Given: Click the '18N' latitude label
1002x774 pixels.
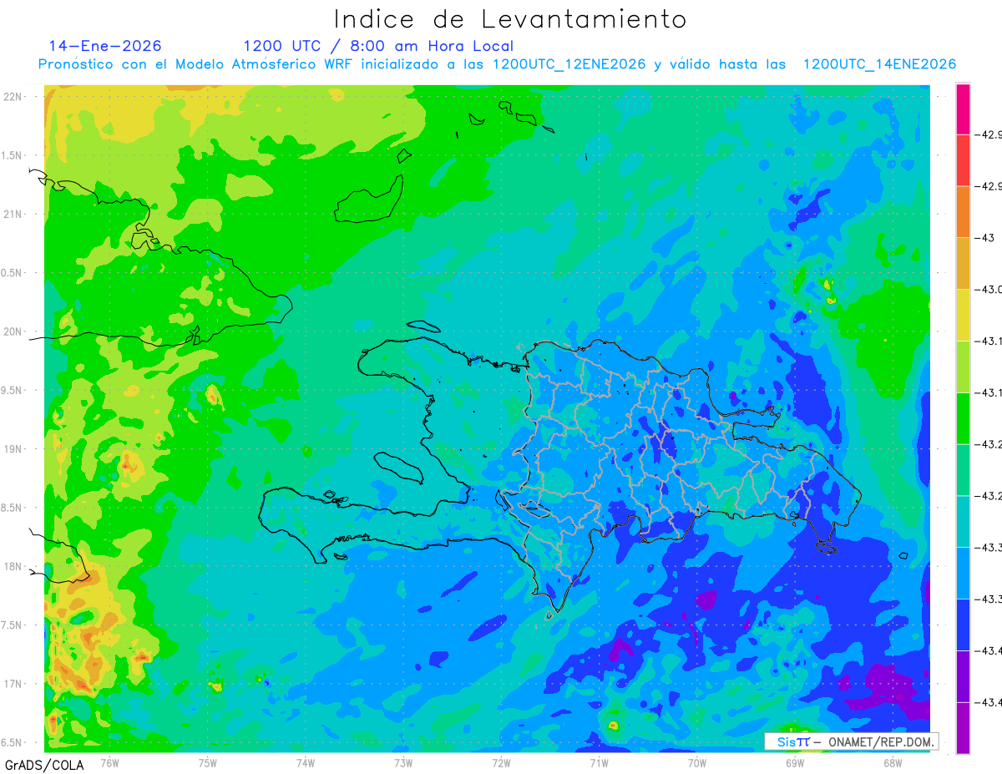Looking at the screenshot, I should tap(13, 566).
